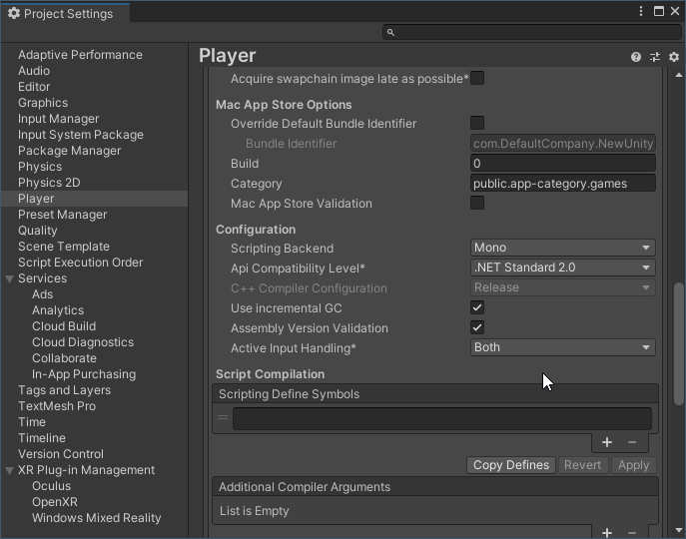Click the scrollbar up arrow

679,75
